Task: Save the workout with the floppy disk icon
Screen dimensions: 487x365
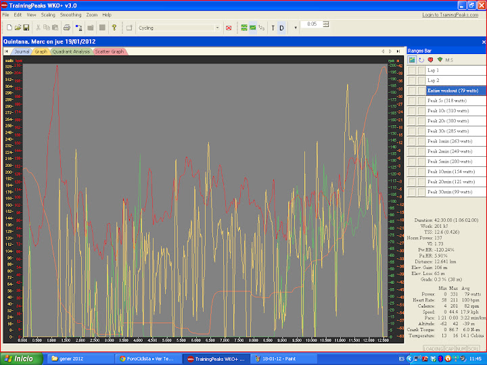Action: click(x=26, y=28)
